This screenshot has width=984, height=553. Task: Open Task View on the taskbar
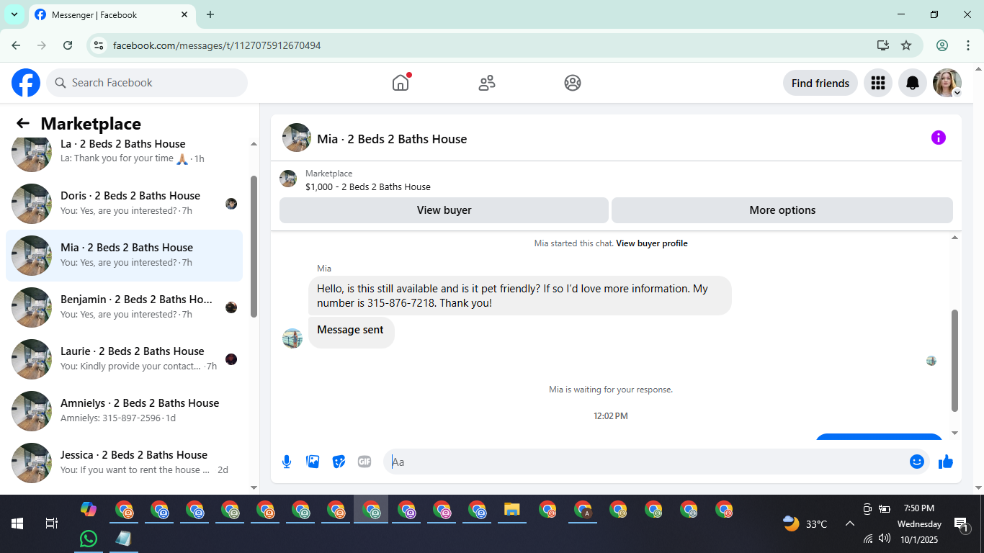click(x=52, y=523)
